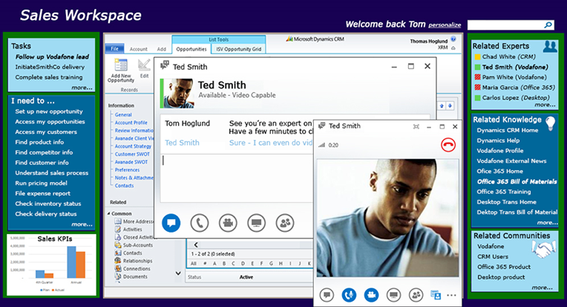
Task: Toggle the IM pane in video call window
Action: 327,295
